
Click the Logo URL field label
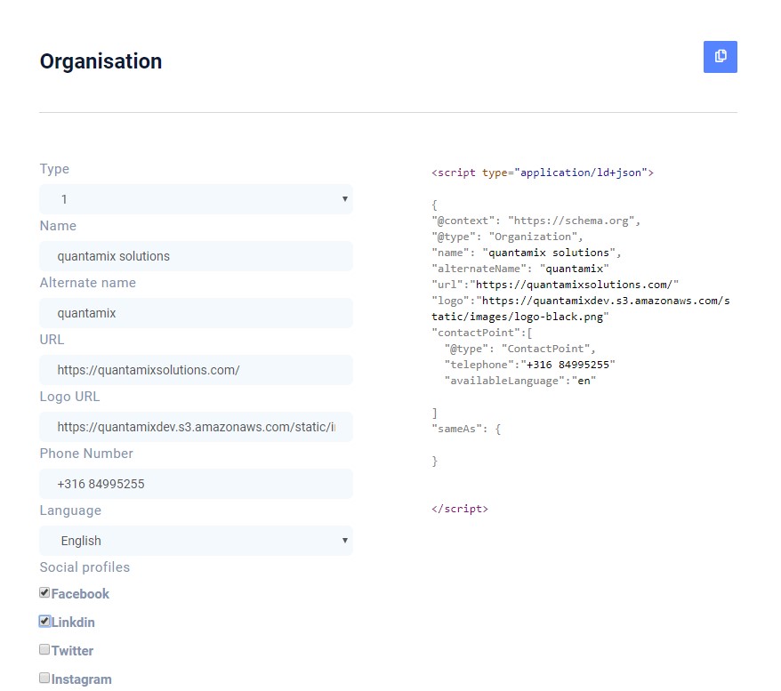coord(69,397)
